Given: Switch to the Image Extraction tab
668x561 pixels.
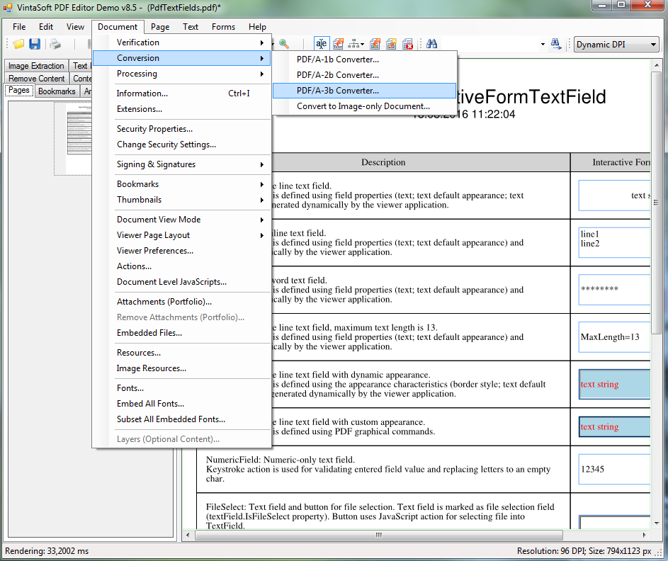Looking at the screenshot, I should pyautogui.click(x=36, y=66).
